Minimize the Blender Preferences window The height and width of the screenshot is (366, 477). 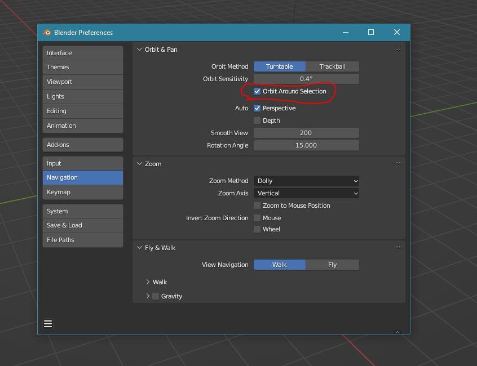point(346,32)
